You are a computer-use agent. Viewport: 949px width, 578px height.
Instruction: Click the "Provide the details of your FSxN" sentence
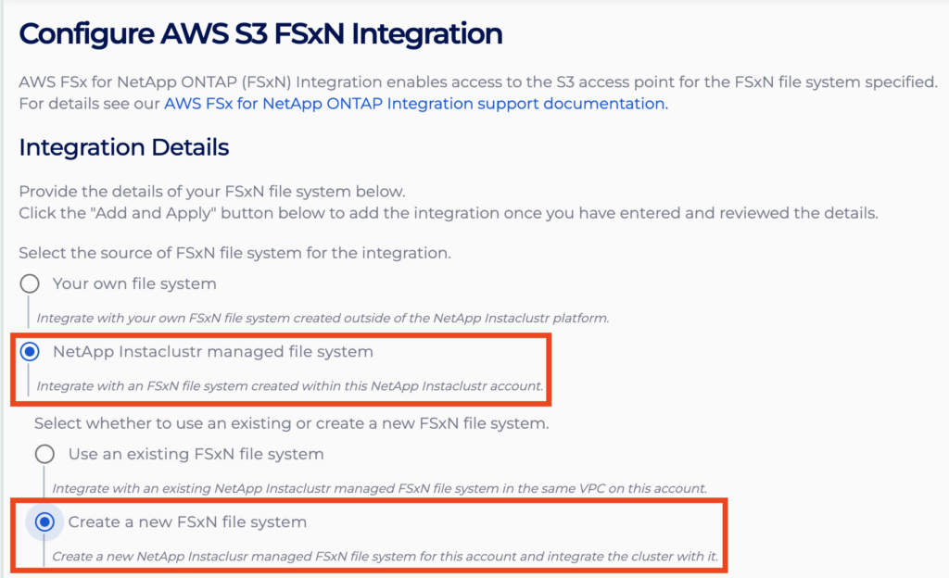[212, 192]
